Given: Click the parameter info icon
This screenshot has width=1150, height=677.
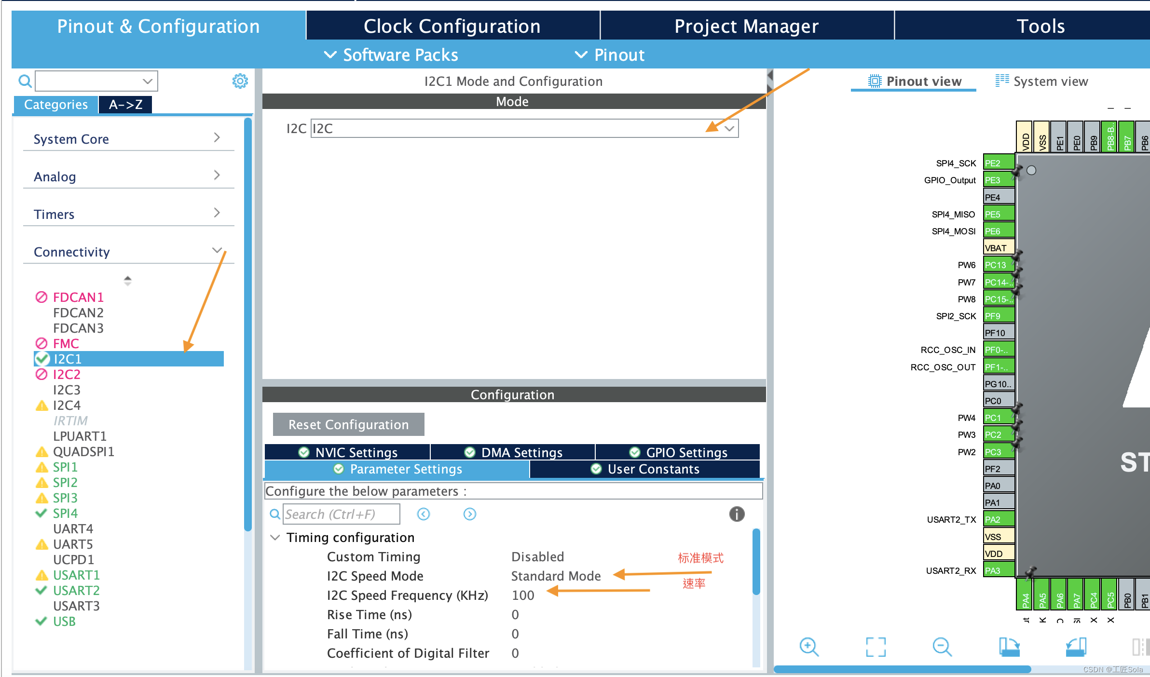Looking at the screenshot, I should point(737,514).
